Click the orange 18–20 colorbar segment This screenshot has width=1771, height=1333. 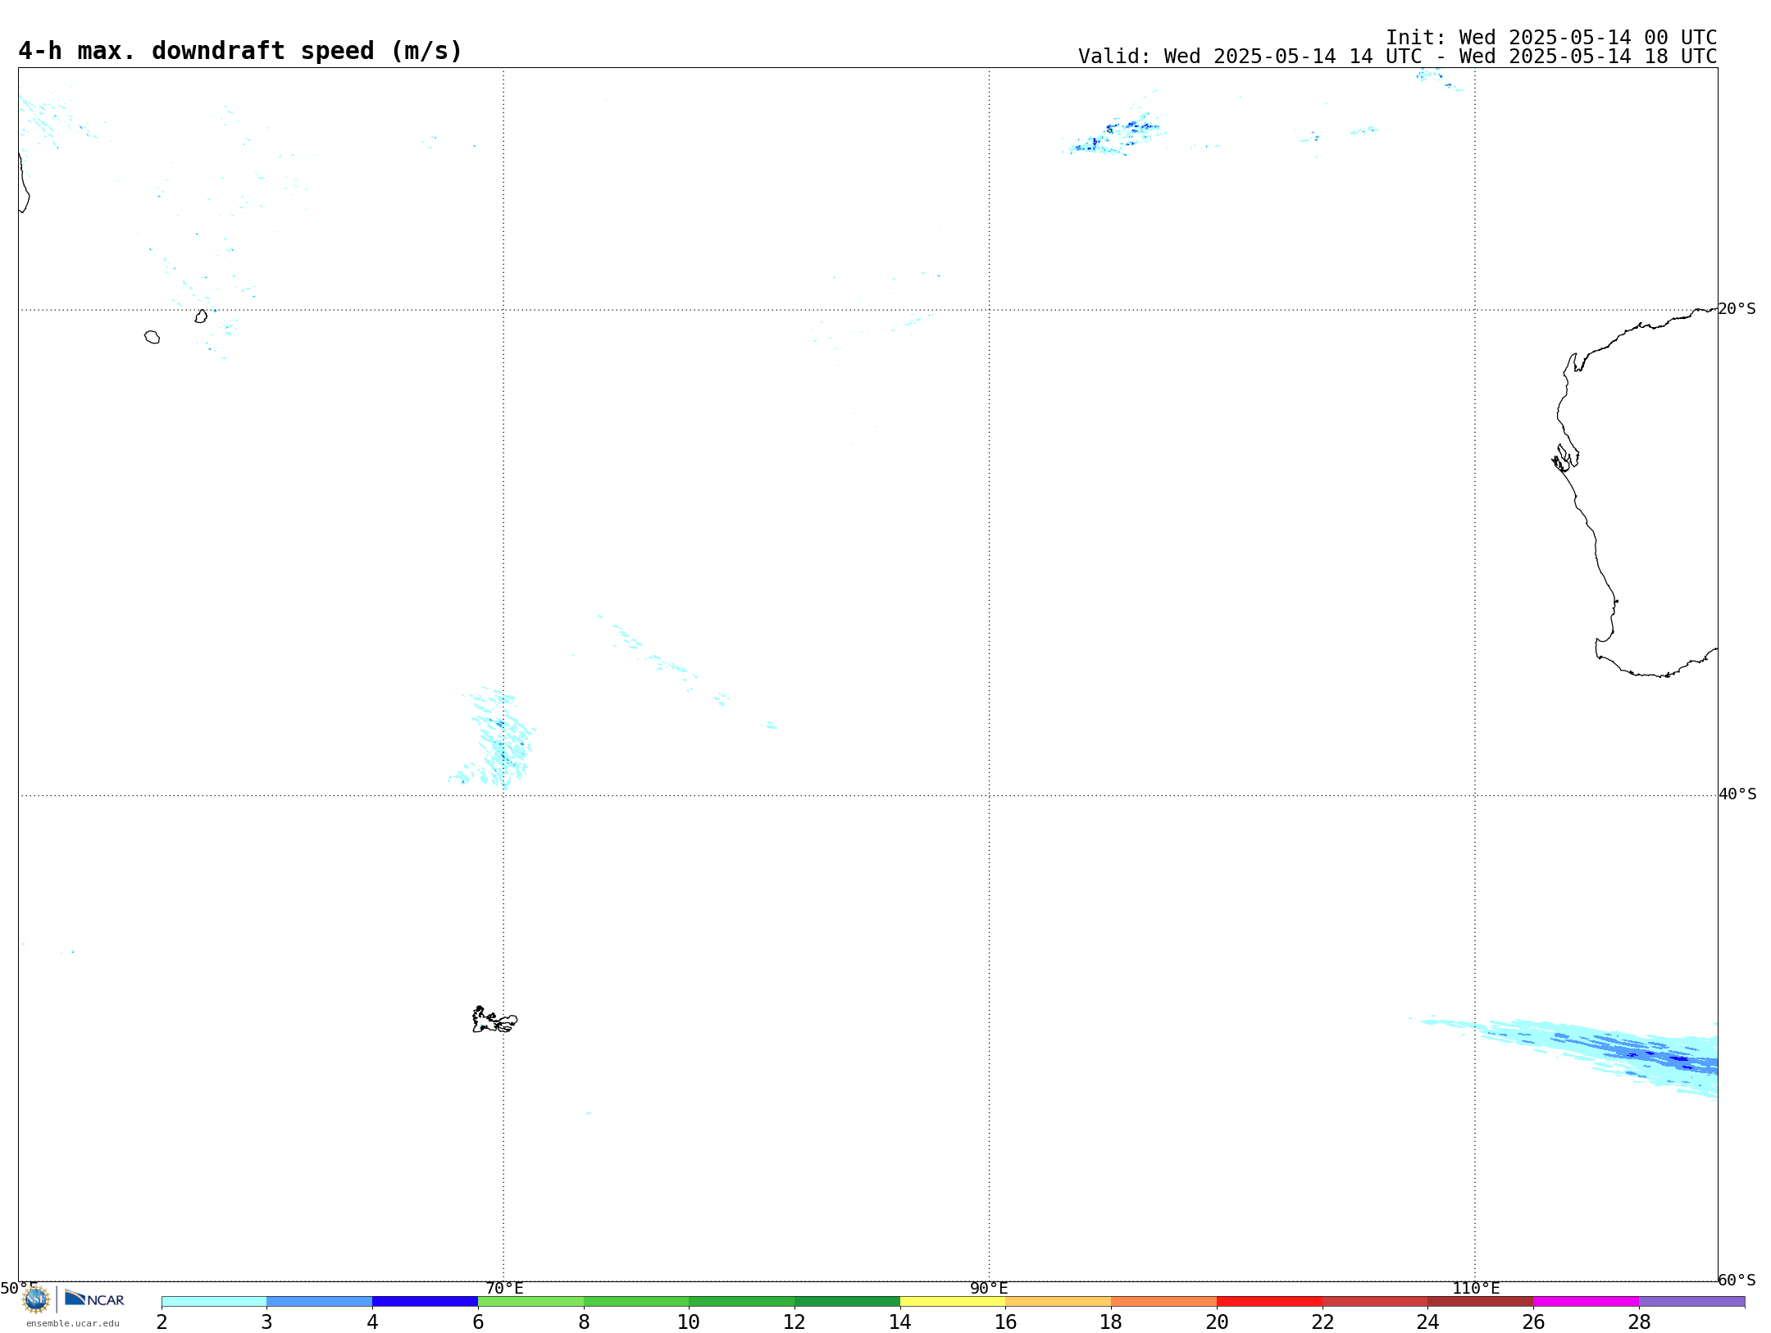click(1163, 1301)
